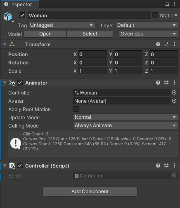This screenshot has height=208, width=180.
Task: Click the Scale X field
Action: 92,71
